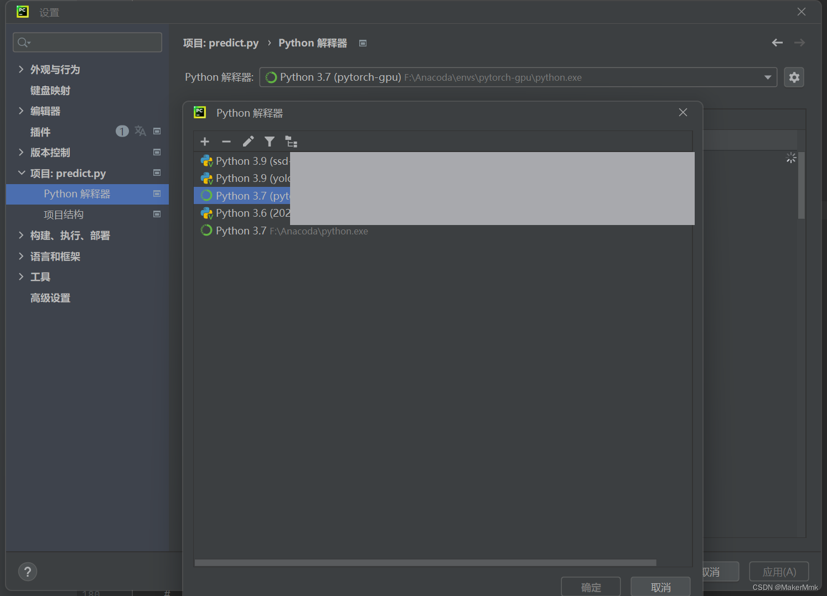Viewport: 827px width, 596px height.
Task: Select highlighted Python 3.7 (pyt interpreter row
Action: (443, 196)
